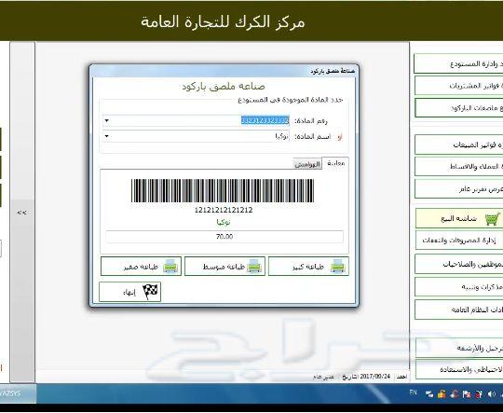
Task: Open العملاء والاقساط from the sidebar
Action: (458, 167)
